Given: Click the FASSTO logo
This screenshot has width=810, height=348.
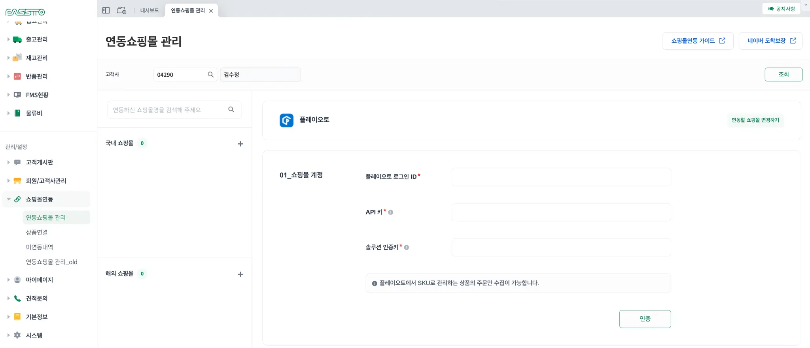Looking at the screenshot, I should point(25,12).
